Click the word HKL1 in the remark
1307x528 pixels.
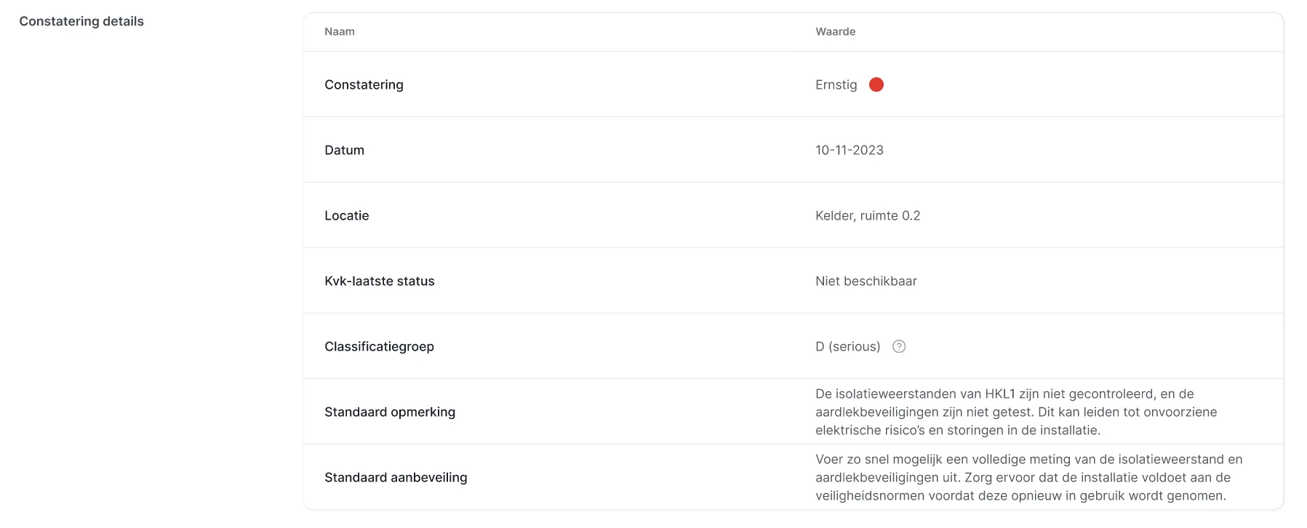[x=999, y=393]
